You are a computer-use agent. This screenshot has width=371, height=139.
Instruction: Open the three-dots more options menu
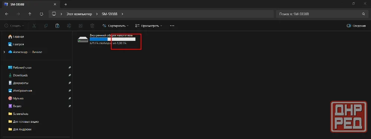click(172, 26)
